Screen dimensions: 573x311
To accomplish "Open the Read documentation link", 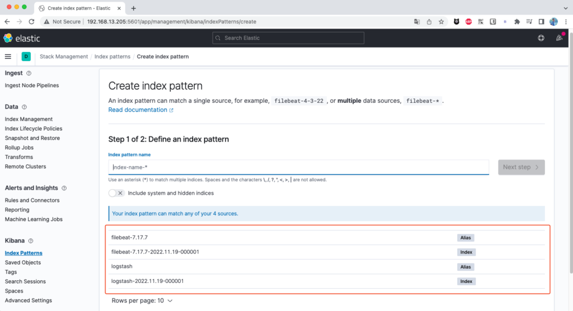I will click(140, 110).
